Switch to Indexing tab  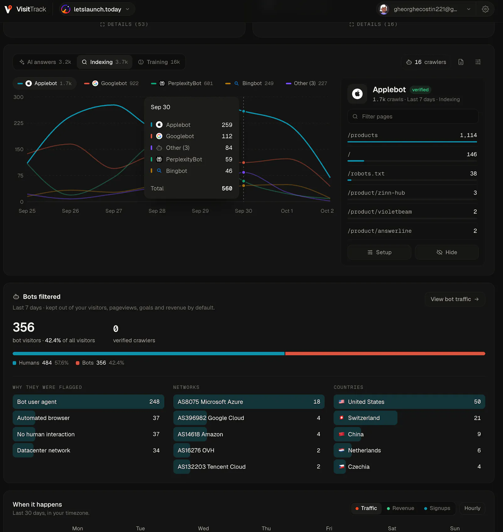(x=105, y=62)
